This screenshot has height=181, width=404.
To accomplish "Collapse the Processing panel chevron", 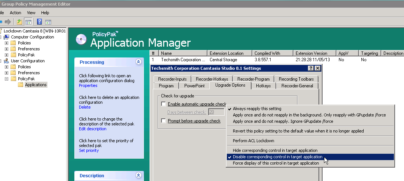I will coord(139,62).
